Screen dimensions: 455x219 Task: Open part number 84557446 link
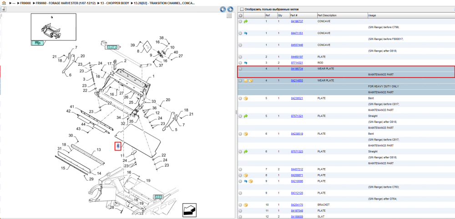(297, 45)
